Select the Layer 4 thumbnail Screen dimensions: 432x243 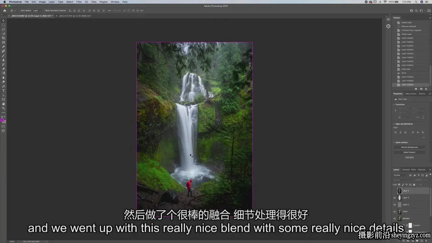click(x=400, y=191)
